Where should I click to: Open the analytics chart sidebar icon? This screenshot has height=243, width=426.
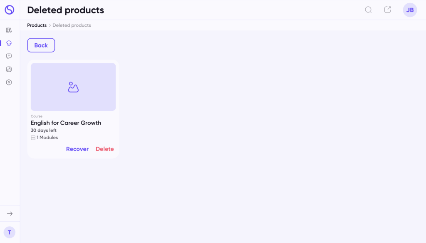click(x=9, y=69)
